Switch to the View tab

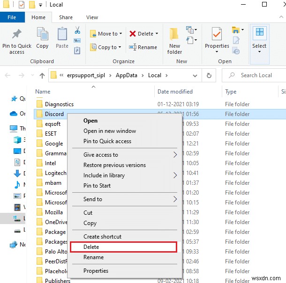pos(92,17)
